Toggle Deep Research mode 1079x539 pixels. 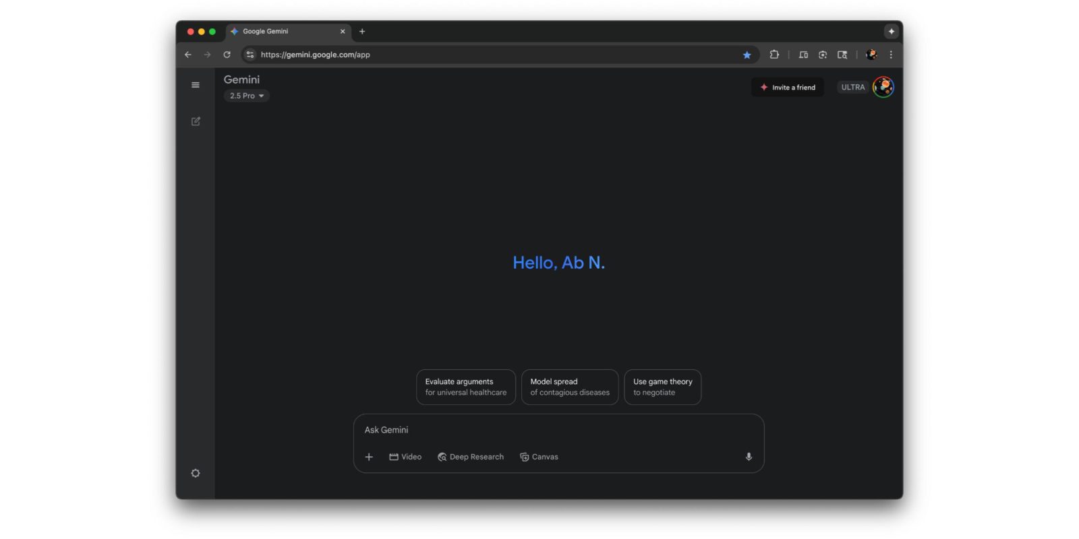pos(471,457)
